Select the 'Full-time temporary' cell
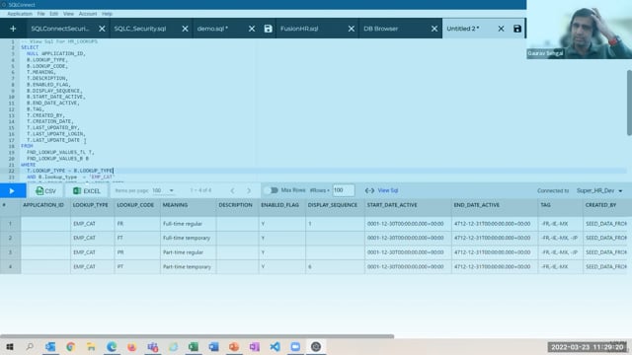 pos(189,238)
